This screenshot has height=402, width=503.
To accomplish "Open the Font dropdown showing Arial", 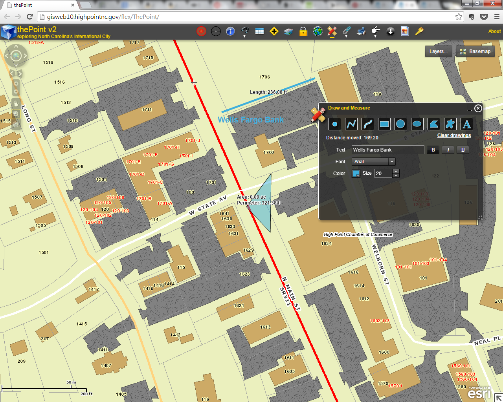I will [373, 161].
